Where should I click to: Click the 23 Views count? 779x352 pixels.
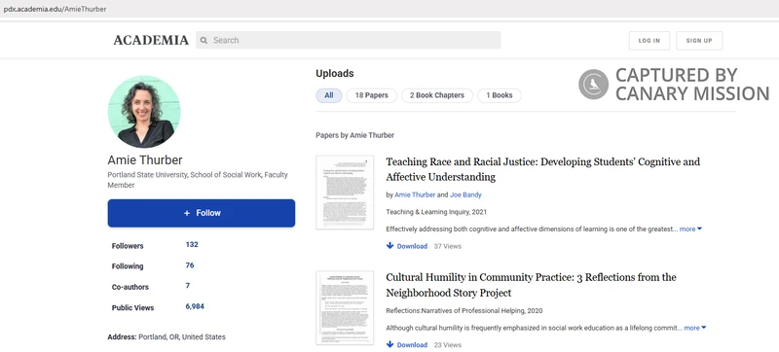pos(448,344)
